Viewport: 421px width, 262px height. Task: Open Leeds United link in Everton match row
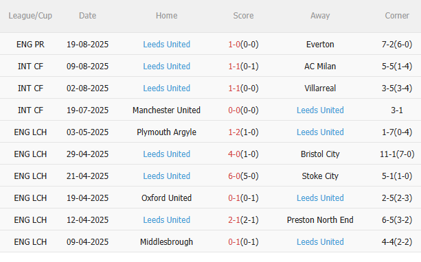[166, 45]
